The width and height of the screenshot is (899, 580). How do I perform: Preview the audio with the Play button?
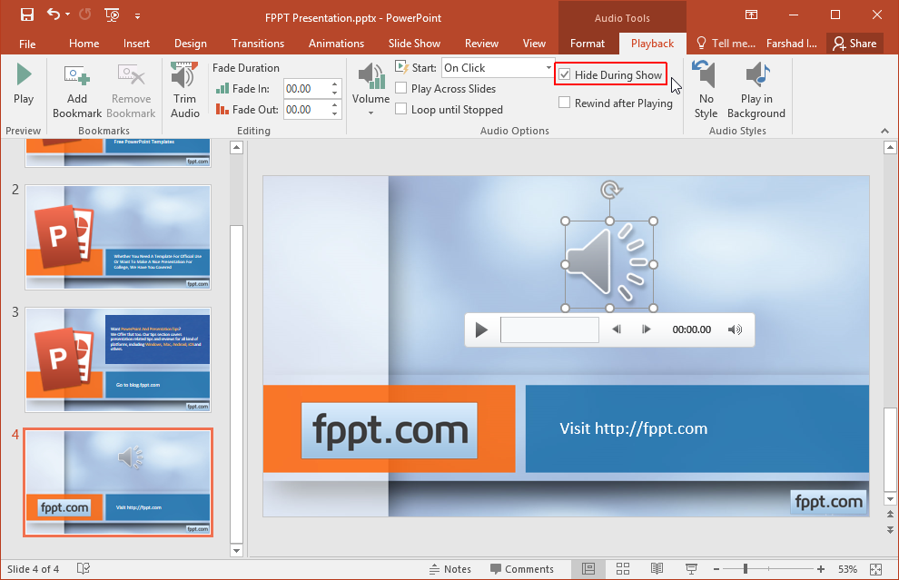[24, 84]
